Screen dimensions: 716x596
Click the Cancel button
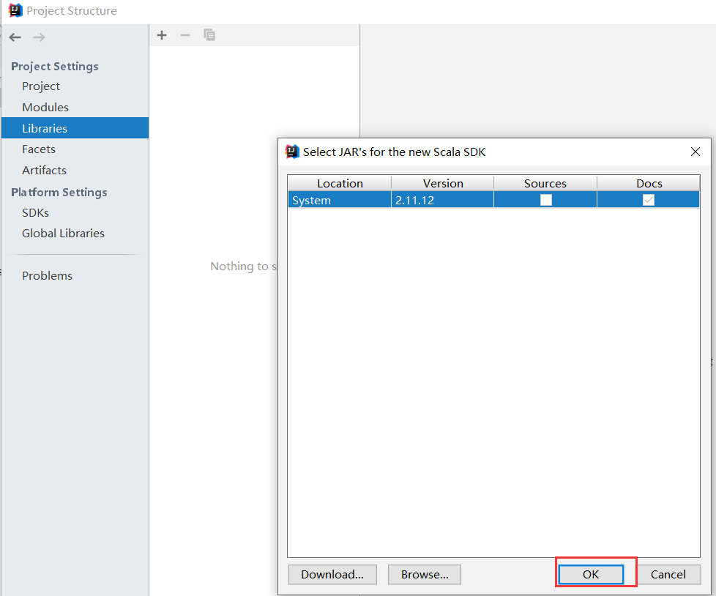coord(668,575)
